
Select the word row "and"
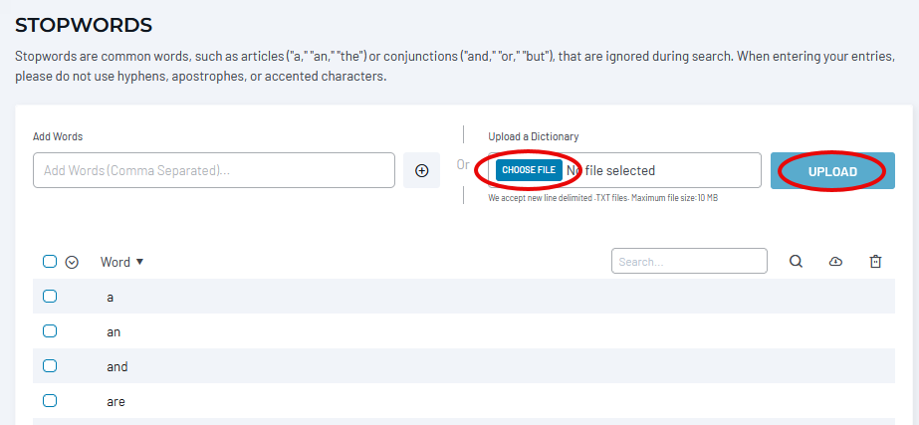click(x=464, y=366)
